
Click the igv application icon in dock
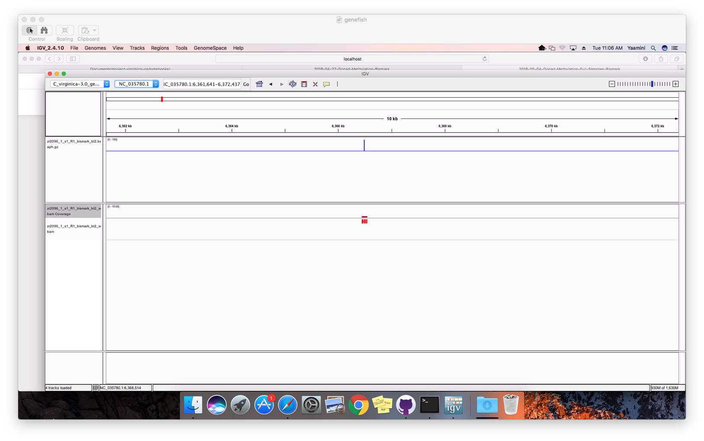point(453,405)
